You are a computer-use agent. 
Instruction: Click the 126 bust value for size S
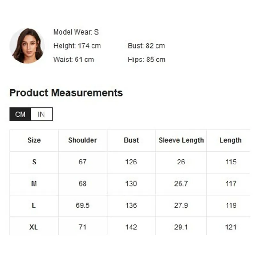(131, 162)
